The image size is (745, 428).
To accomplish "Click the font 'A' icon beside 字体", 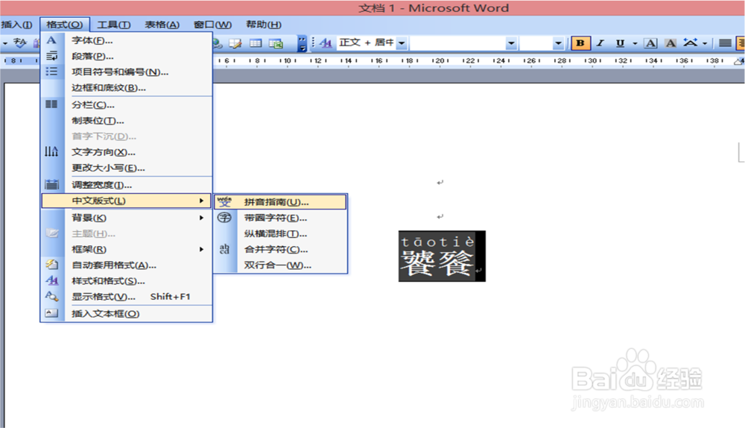I will pyautogui.click(x=51, y=40).
